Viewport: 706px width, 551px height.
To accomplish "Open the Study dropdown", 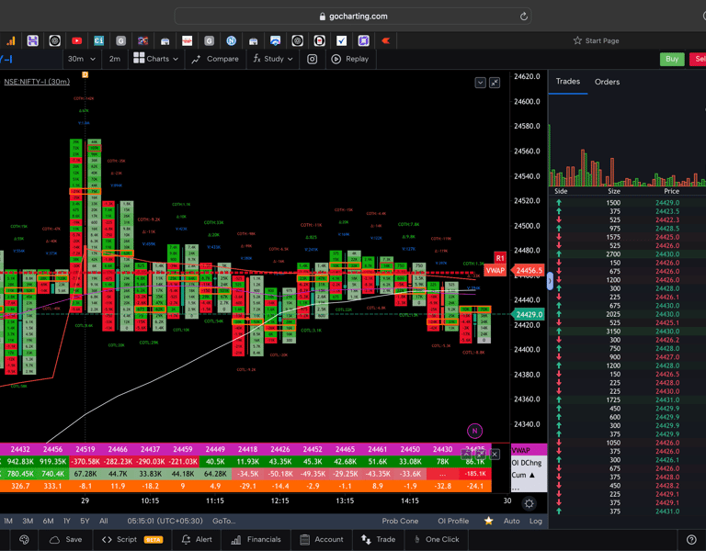I will (x=273, y=59).
